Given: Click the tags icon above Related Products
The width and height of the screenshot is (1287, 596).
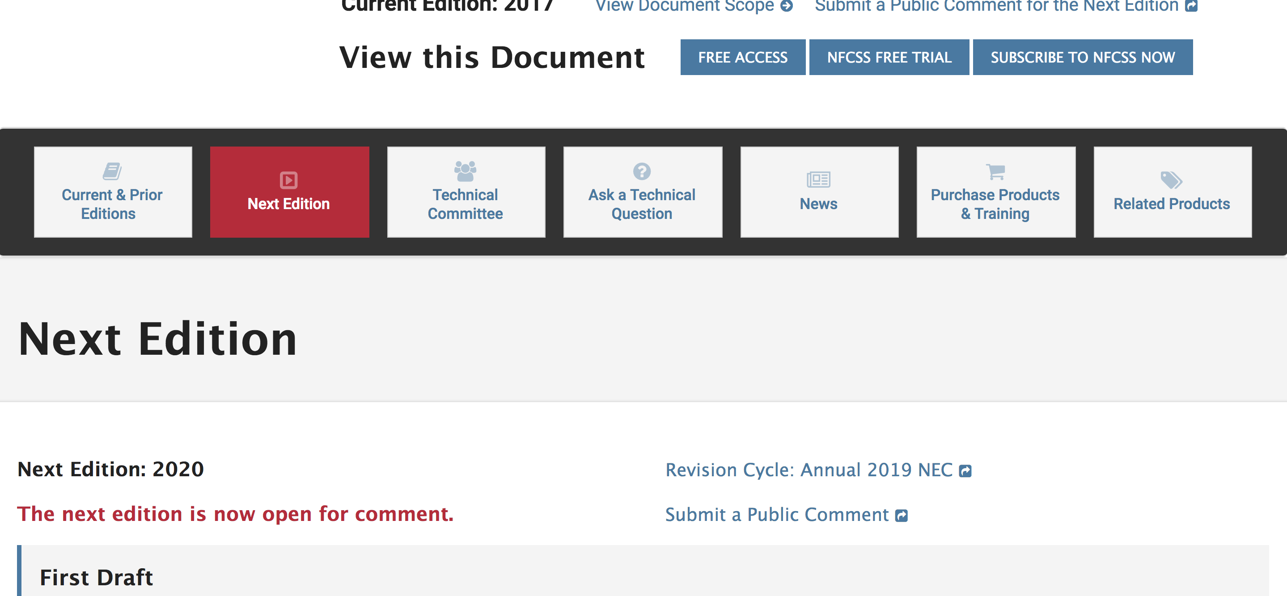Looking at the screenshot, I should (x=1172, y=180).
